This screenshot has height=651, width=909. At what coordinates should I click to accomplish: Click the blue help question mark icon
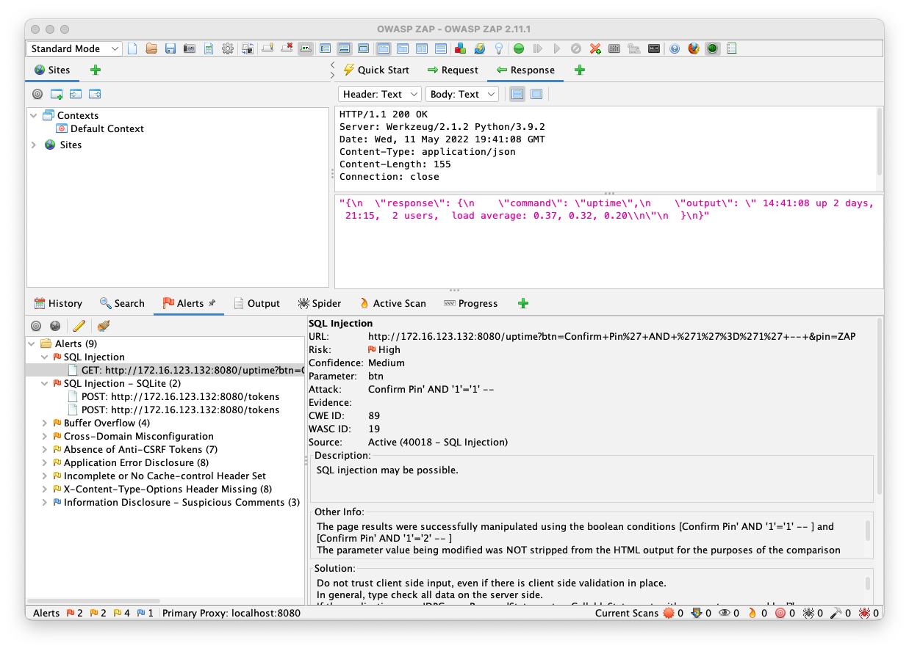point(674,49)
